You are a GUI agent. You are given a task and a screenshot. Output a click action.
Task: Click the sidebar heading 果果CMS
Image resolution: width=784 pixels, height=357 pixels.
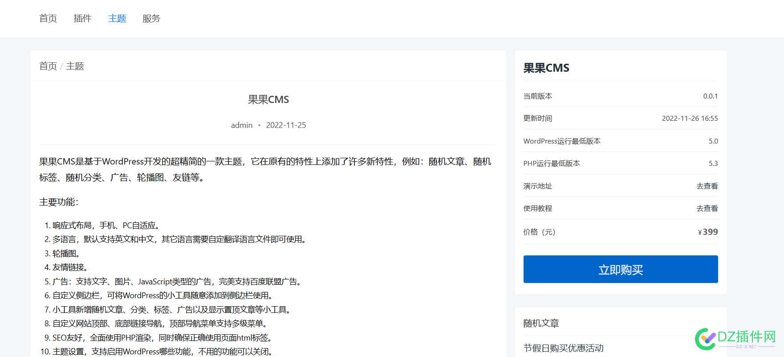[546, 68]
